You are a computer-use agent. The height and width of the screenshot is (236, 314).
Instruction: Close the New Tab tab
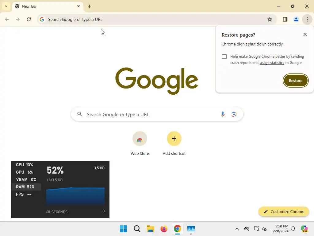[x=78, y=6]
